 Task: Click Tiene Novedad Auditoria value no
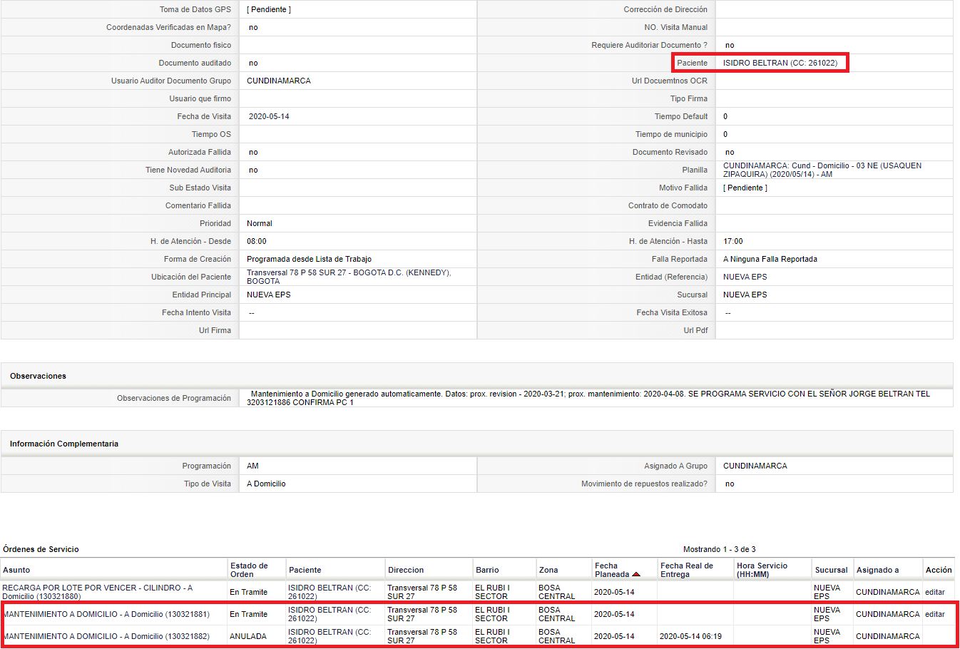coord(253,170)
